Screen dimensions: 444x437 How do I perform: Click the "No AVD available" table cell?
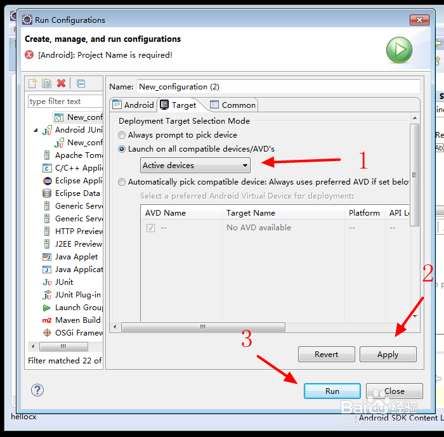tap(259, 228)
